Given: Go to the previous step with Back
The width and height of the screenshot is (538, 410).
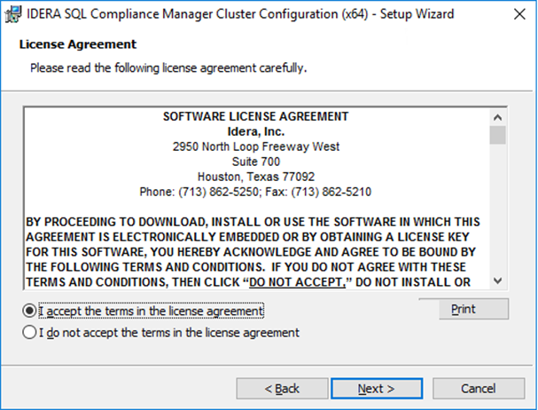Looking at the screenshot, I should 281,389.
